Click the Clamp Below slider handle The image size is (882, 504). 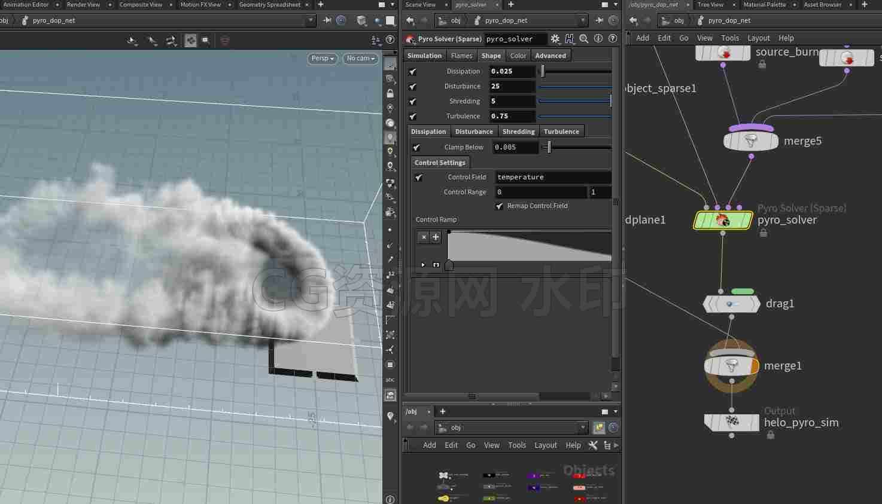(549, 147)
